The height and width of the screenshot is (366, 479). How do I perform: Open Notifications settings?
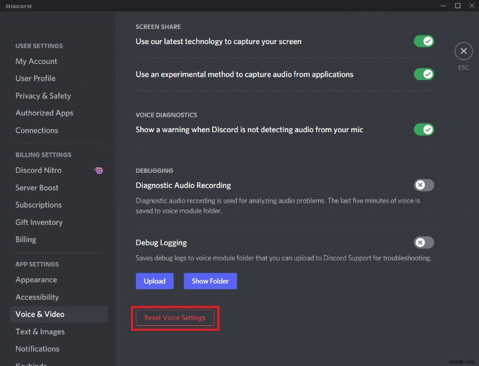tap(37, 349)
